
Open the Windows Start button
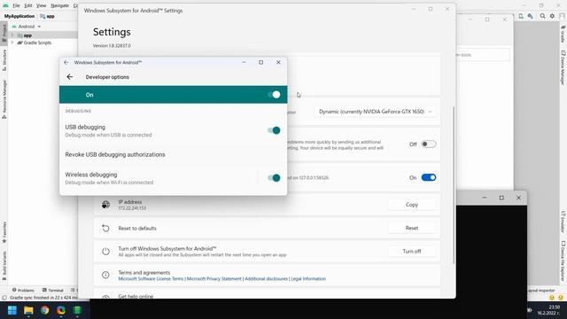12,310
